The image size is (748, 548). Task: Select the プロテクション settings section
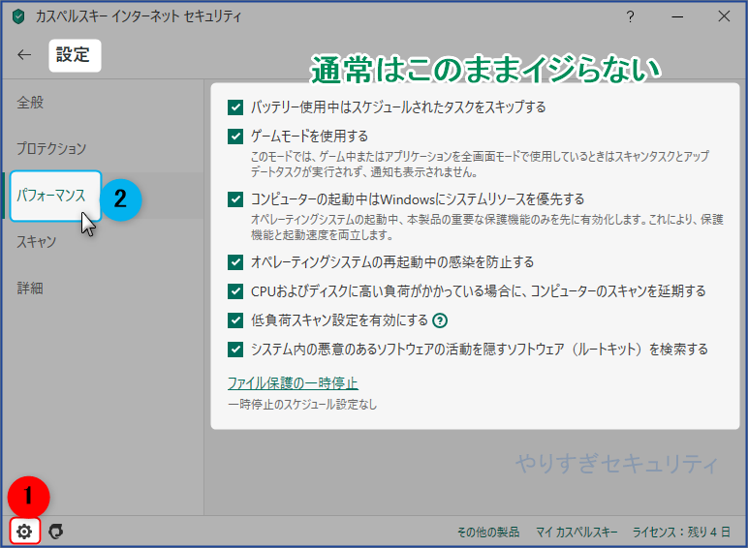pyautogui.click(x=51, y=148)
